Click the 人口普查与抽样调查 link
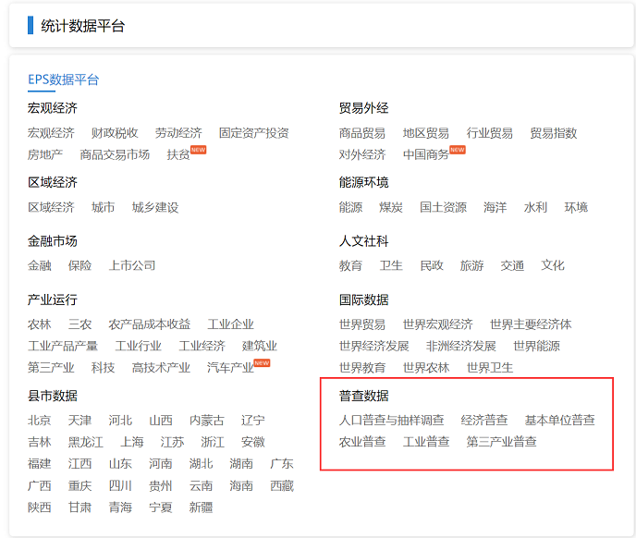Viewport: 636px width, 538px height. click(391, 421)
